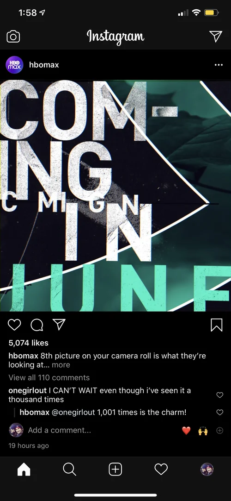Share post using paper plane under image

click(59, 324)
